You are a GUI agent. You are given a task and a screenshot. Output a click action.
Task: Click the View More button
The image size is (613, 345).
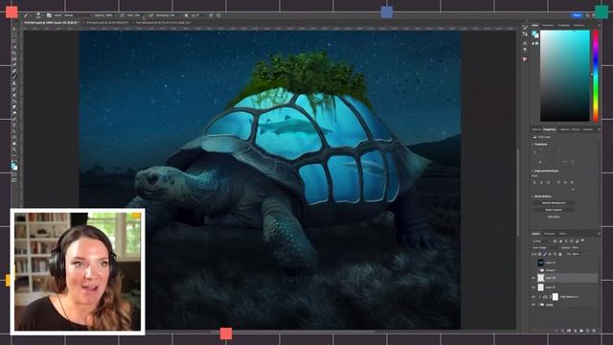coord(554,217)
